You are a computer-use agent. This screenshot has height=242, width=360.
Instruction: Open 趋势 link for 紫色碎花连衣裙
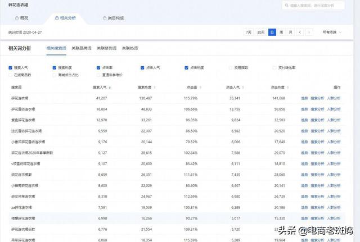[298, 120]
